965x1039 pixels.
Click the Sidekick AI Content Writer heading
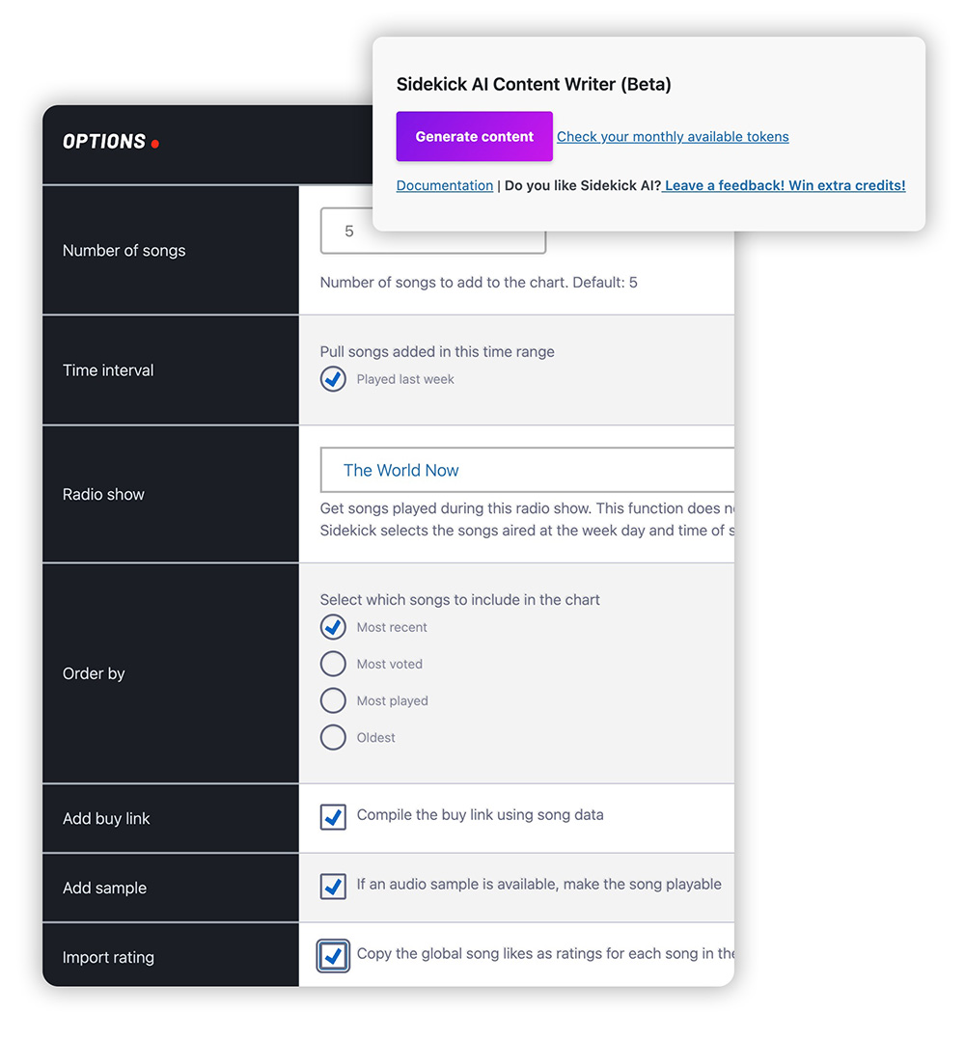tap(534, 85)
